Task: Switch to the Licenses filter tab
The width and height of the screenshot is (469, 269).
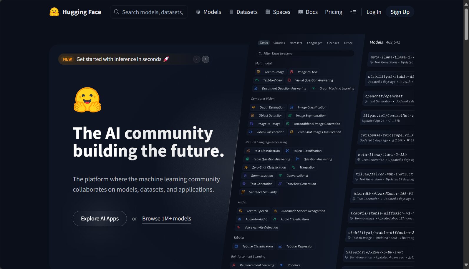Action: pyautogui.click(x=333, y=43)
